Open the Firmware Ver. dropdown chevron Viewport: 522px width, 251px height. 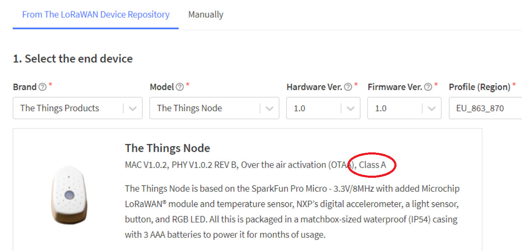pyautogui.click(x=432, y=108)
